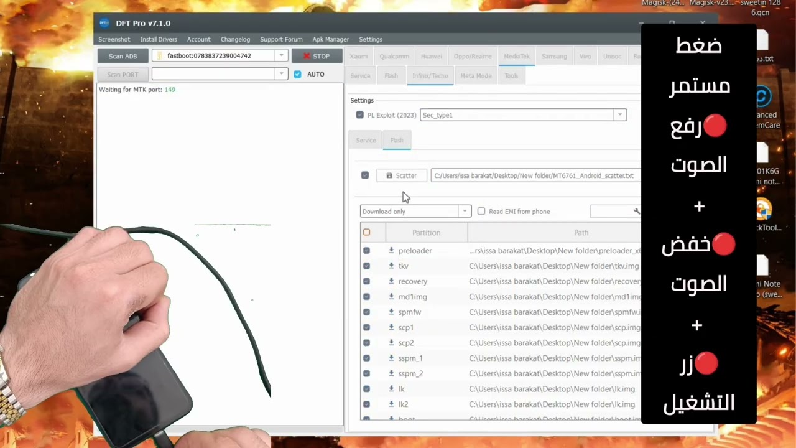Viewport: 796px width, 448px height.
Task: Open the fastboot device dropdown
Action: click(281, 56)
